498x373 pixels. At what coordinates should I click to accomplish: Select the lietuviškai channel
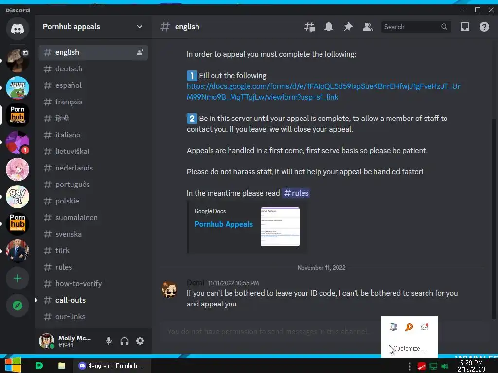93,152
